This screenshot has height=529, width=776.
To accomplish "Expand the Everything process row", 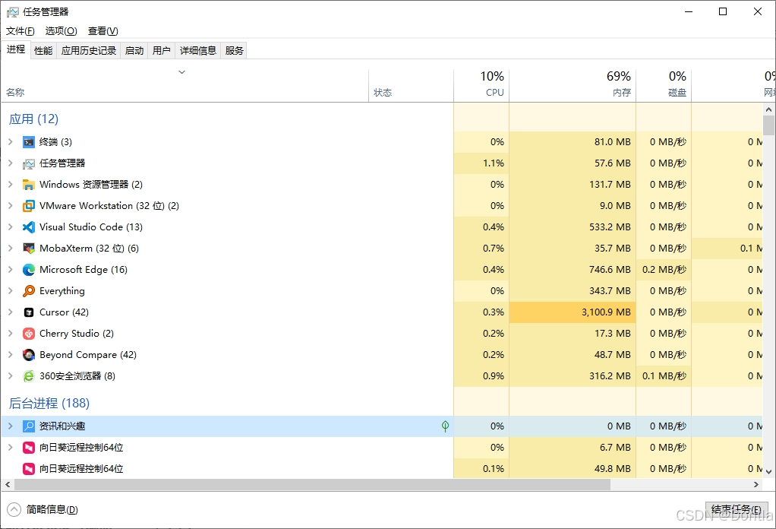I will click(x=11, y=291).
